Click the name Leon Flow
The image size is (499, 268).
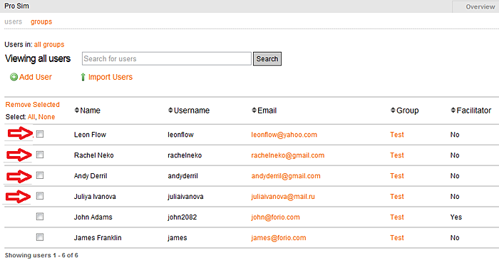pos(90,135)
